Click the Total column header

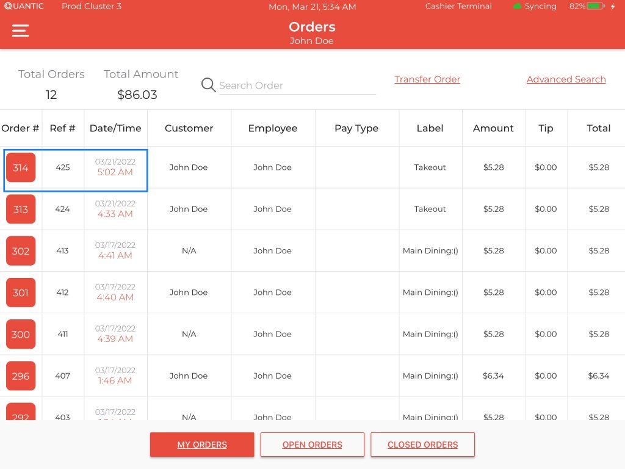pyautogui.click(x=598, y=128)
